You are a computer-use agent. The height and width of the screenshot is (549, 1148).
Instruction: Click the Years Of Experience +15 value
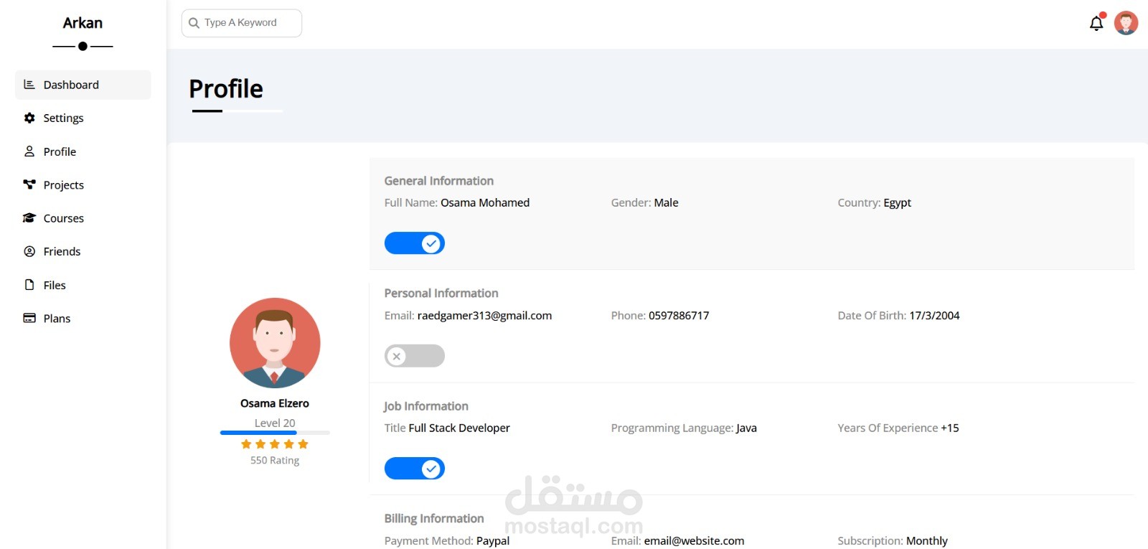950,428
